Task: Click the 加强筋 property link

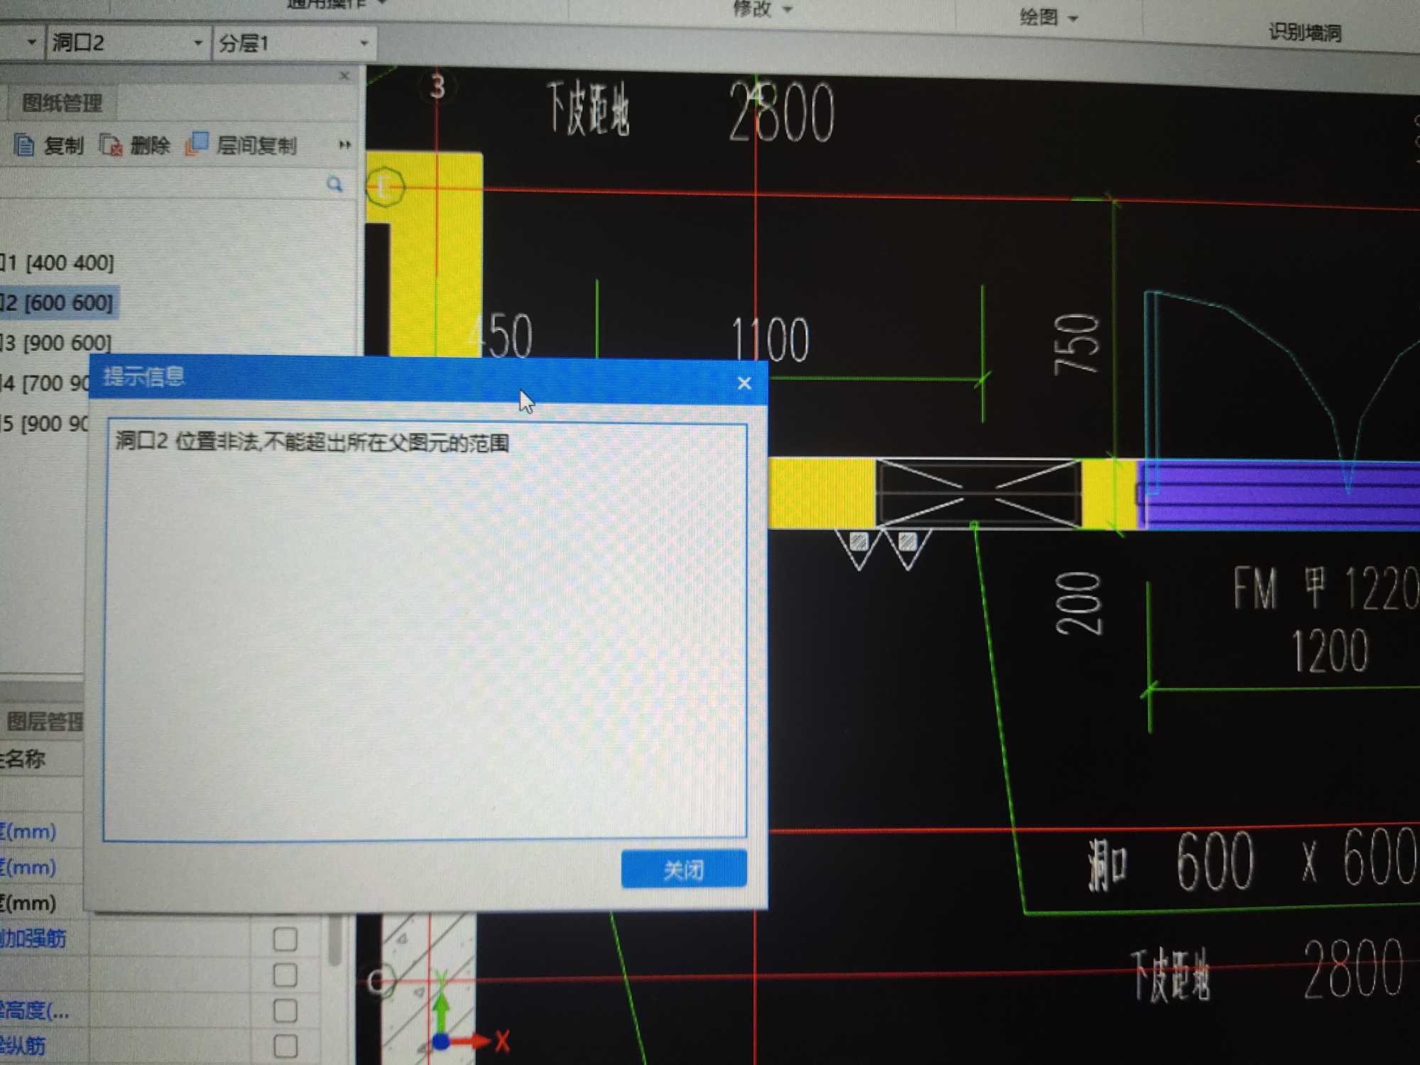Action: (33, 939)
